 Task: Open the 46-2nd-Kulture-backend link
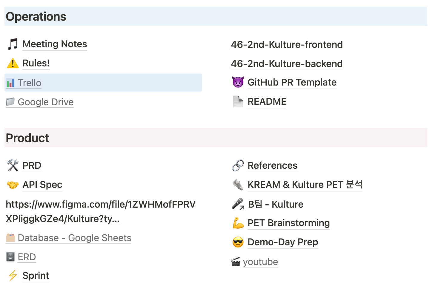point(287,64)
